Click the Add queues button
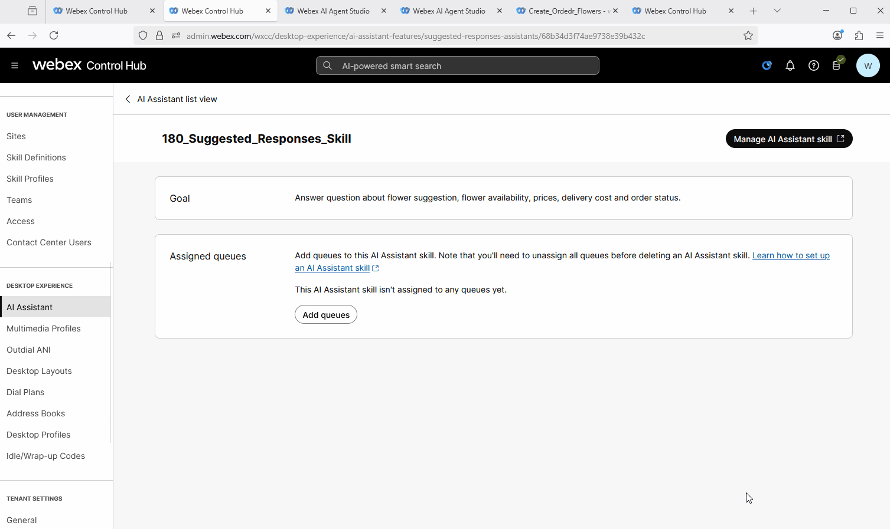The height and width of the screenshot is (529, 890). click(325, 315)
